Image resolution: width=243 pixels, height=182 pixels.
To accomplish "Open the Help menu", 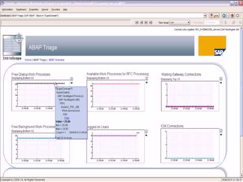I will coord(65,10).
